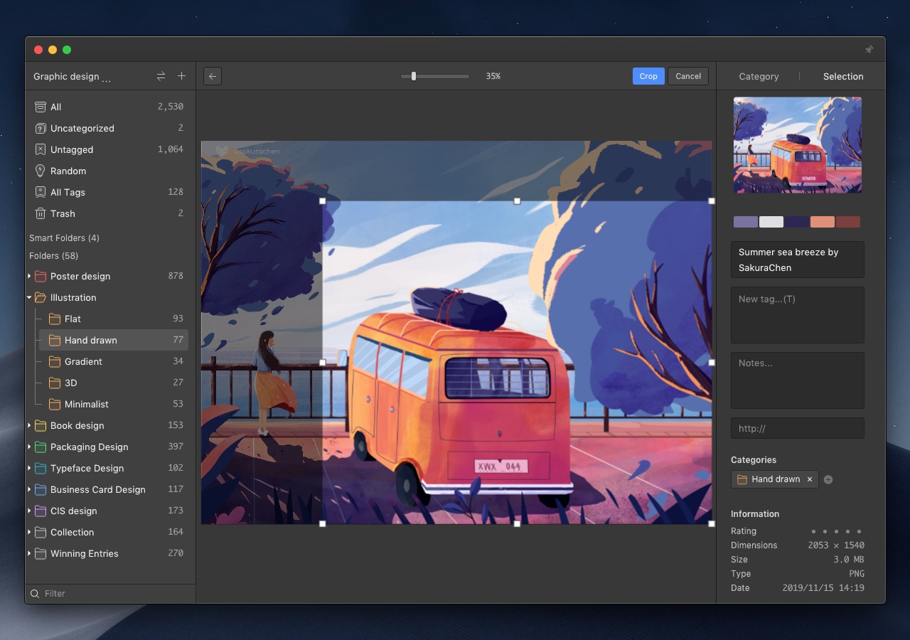Image resolution: width=910 pixels, height=640 pixels.
Task: Click the Typeface Design folder icon
Action: pos(41,468)
